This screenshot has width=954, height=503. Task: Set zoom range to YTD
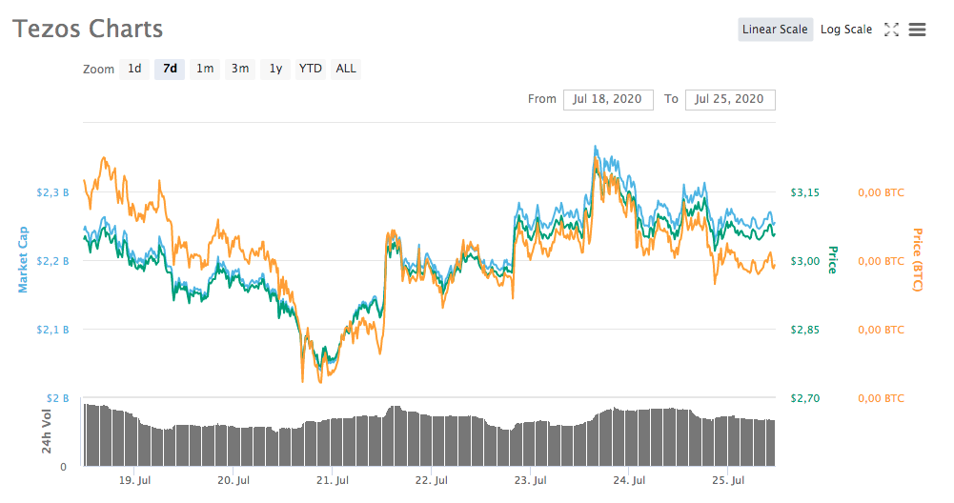311,69
